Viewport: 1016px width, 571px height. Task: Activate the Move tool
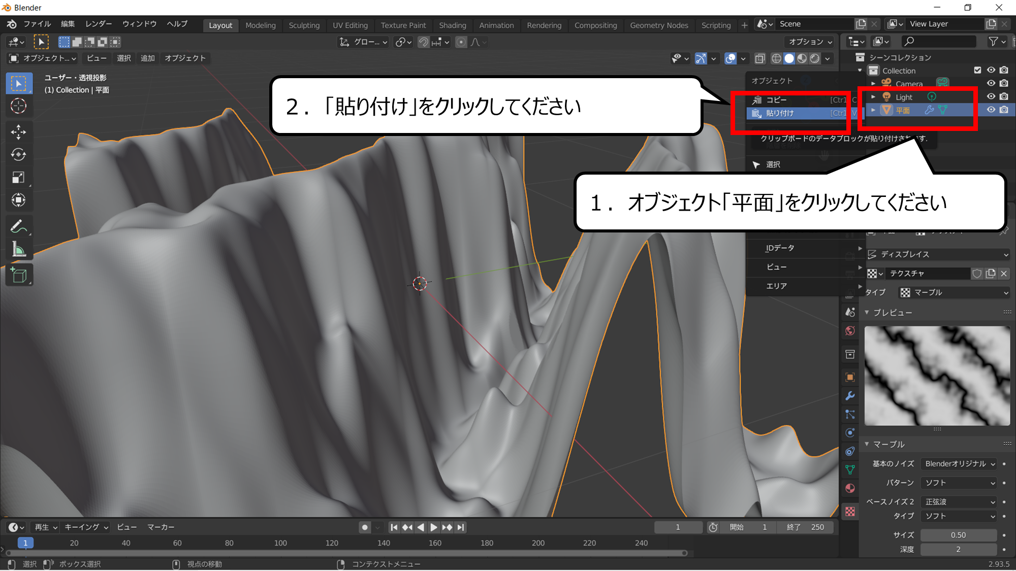tap(19, 132)
